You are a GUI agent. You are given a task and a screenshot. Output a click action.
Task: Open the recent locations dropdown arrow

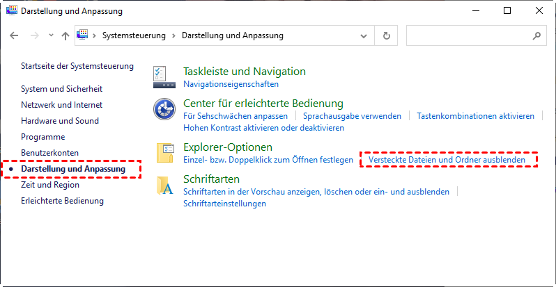[x=49, y=35]
